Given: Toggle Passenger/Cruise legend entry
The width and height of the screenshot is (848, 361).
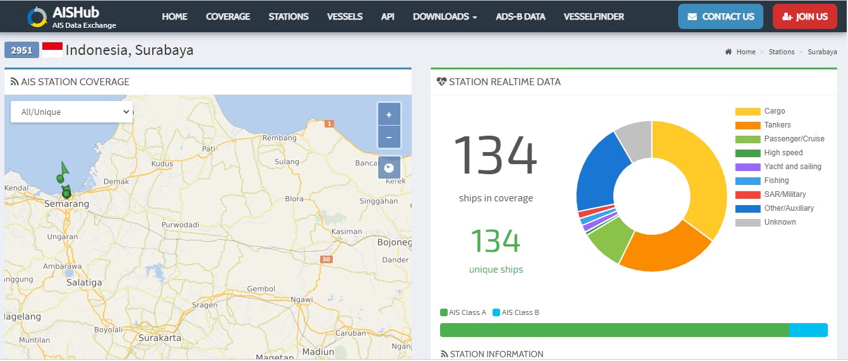Looking at the screenshot, I should point(794,139).
